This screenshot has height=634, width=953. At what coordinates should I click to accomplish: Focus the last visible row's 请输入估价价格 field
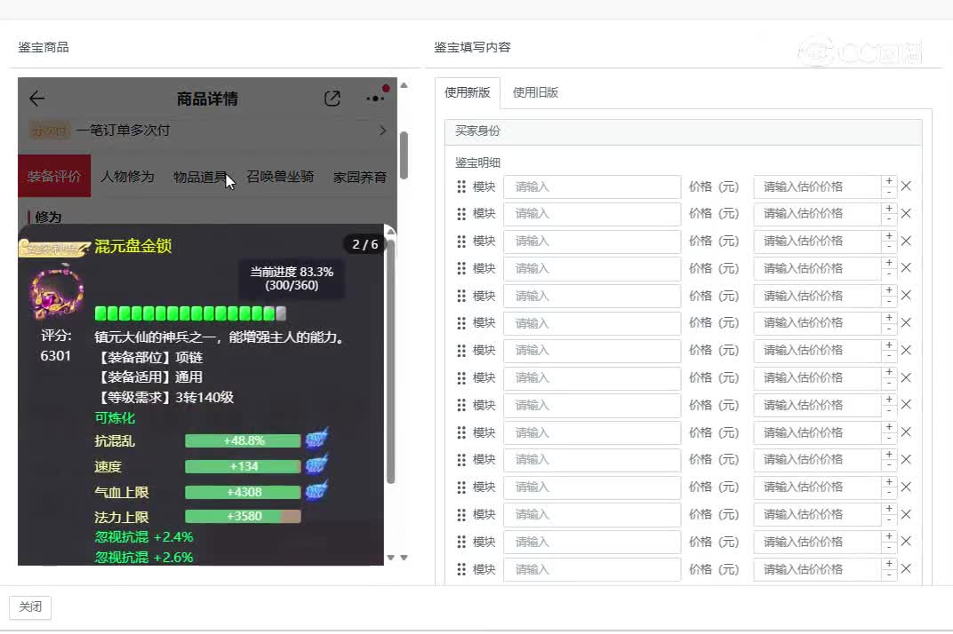click(817, 569)
